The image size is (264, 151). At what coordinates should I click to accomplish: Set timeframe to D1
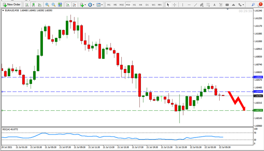point(147,5)
